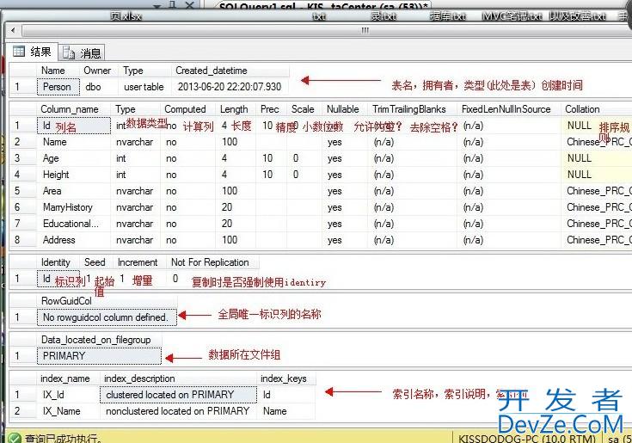Screen dimensions: 632x443
Task: Select the MarryHistory column_name cell
Action: click(74, 207)
